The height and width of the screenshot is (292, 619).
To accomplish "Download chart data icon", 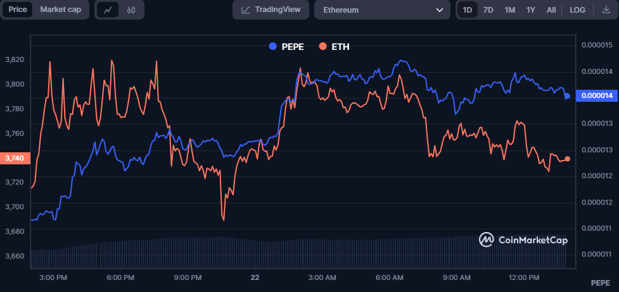I will click(x=606, y=10).
